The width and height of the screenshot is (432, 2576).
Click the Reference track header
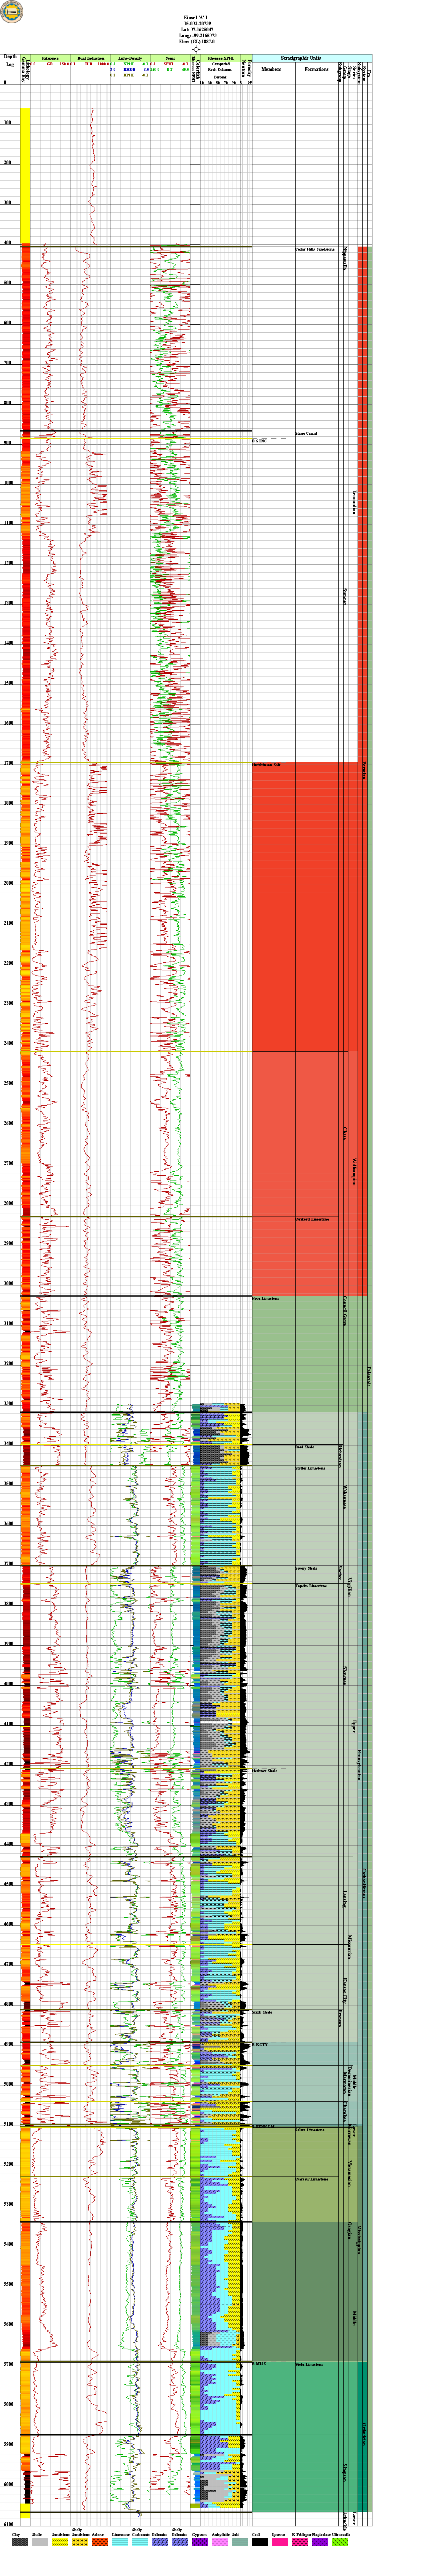tap(50, 58)
